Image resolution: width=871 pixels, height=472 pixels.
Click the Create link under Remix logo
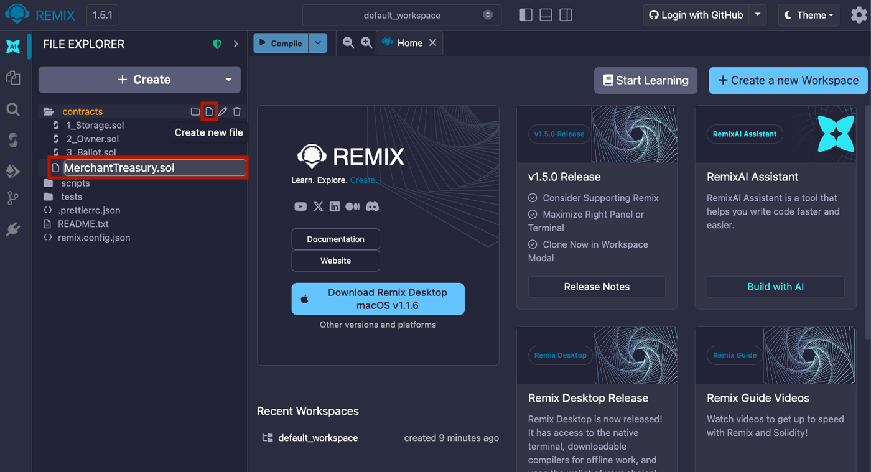363,180
